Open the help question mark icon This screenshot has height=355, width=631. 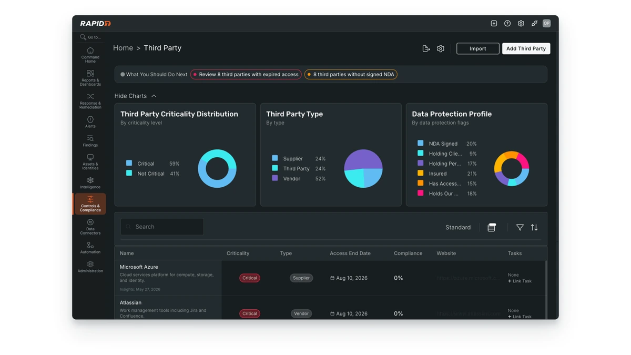507,24
